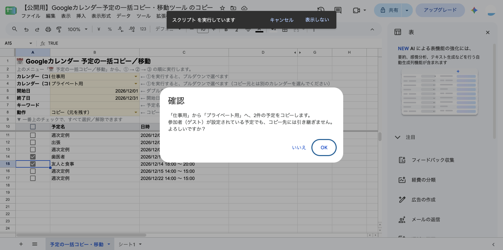Viewport: 503px width, 250px height.
Task: Start a Meet video call
Action: tap(356, 10)
